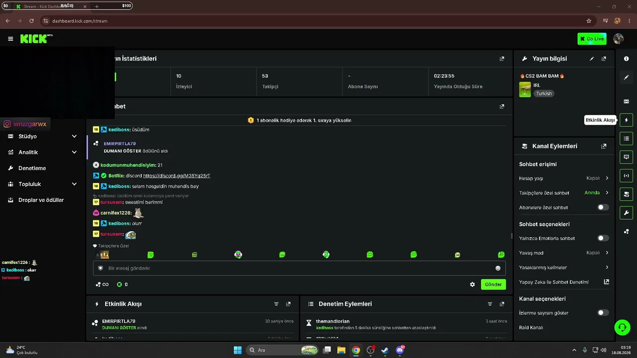637x358 pixels.
Task: Select the Stream - Kick Dashboard browser tab
Action: pyautogui.click(x=52, y=6)
